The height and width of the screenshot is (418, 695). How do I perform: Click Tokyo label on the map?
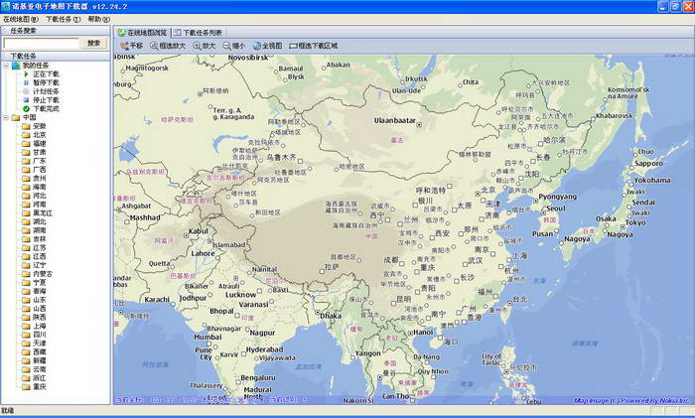635,223
